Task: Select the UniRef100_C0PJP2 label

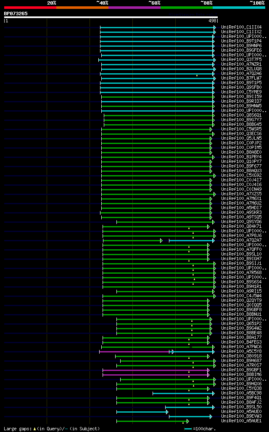Action: coord(242,143)
